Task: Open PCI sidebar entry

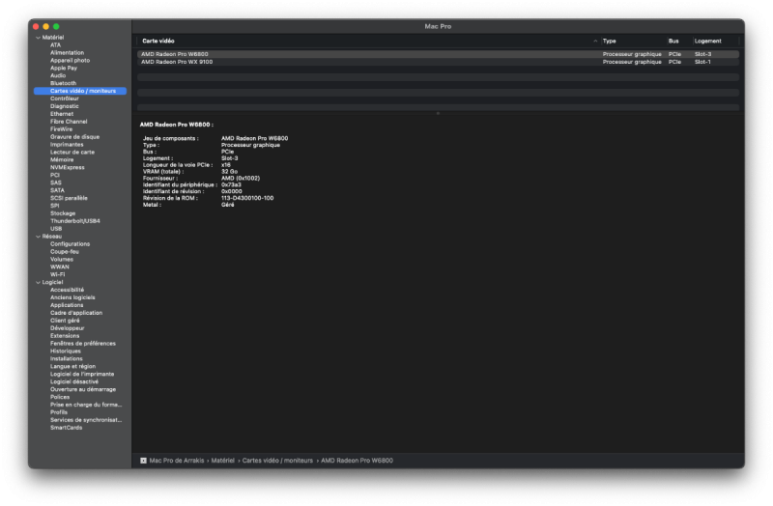Action: pyautogui.click(x=55, y=175)
